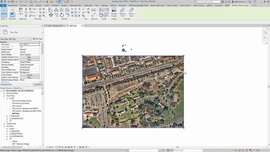270x152 pixels.
Task: Close the Properties palette
Action: (x=42, y=26)
